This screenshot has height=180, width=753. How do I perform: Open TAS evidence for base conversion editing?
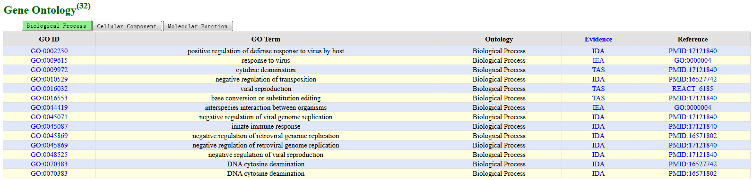pyautogui.click(x=598, y=98)
